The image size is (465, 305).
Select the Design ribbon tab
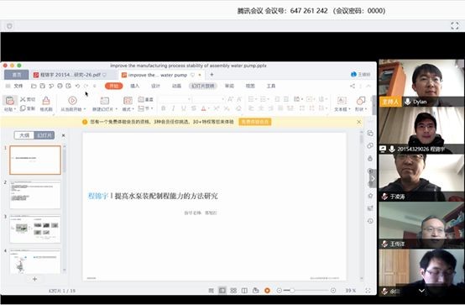(155, 86)
